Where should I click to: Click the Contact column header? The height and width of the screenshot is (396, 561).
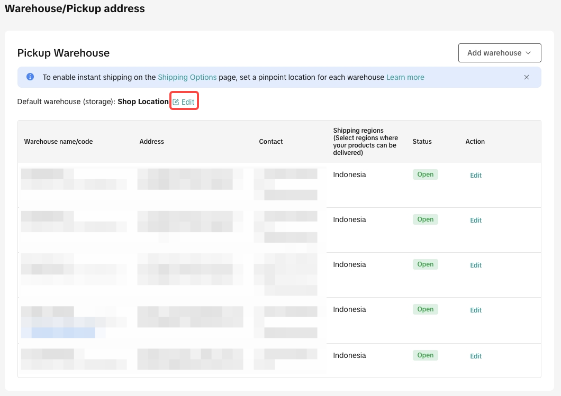pyautogui.click(x=271, y=142)
